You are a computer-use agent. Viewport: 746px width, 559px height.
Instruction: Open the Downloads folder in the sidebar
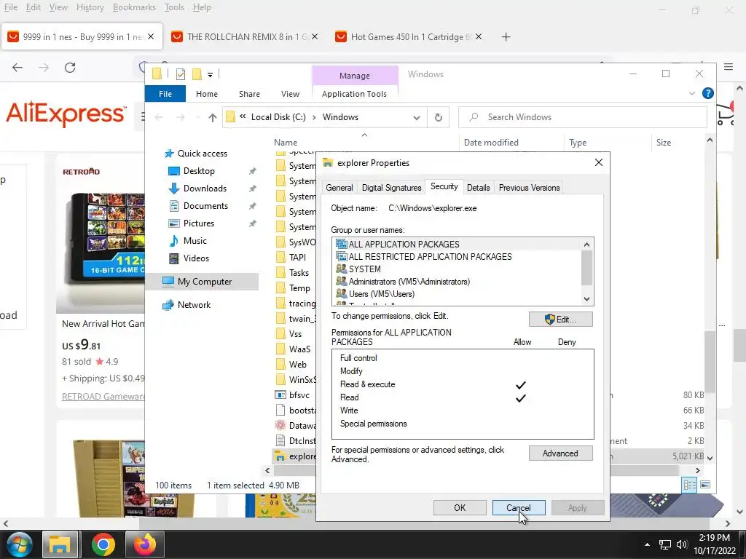[205, 189]
